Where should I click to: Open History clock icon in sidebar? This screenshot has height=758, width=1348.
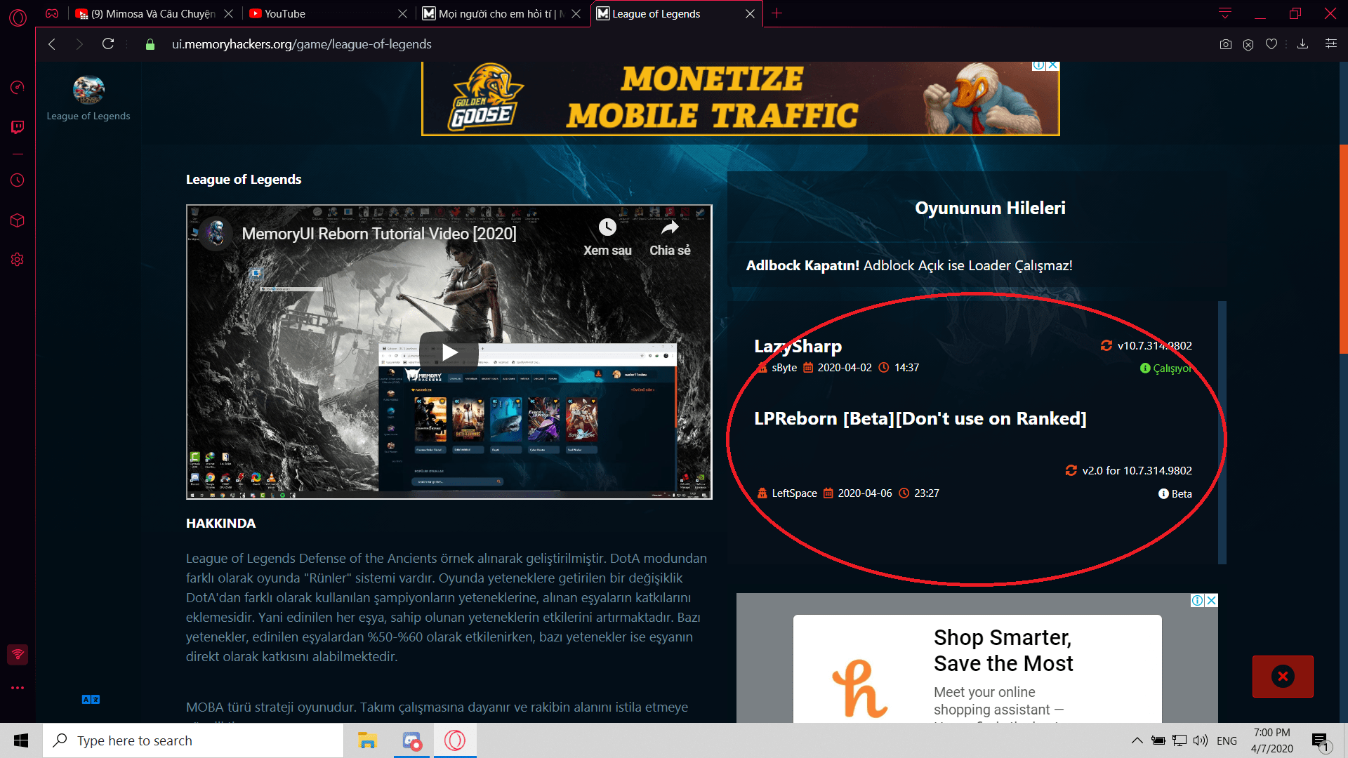coord(18,180)
